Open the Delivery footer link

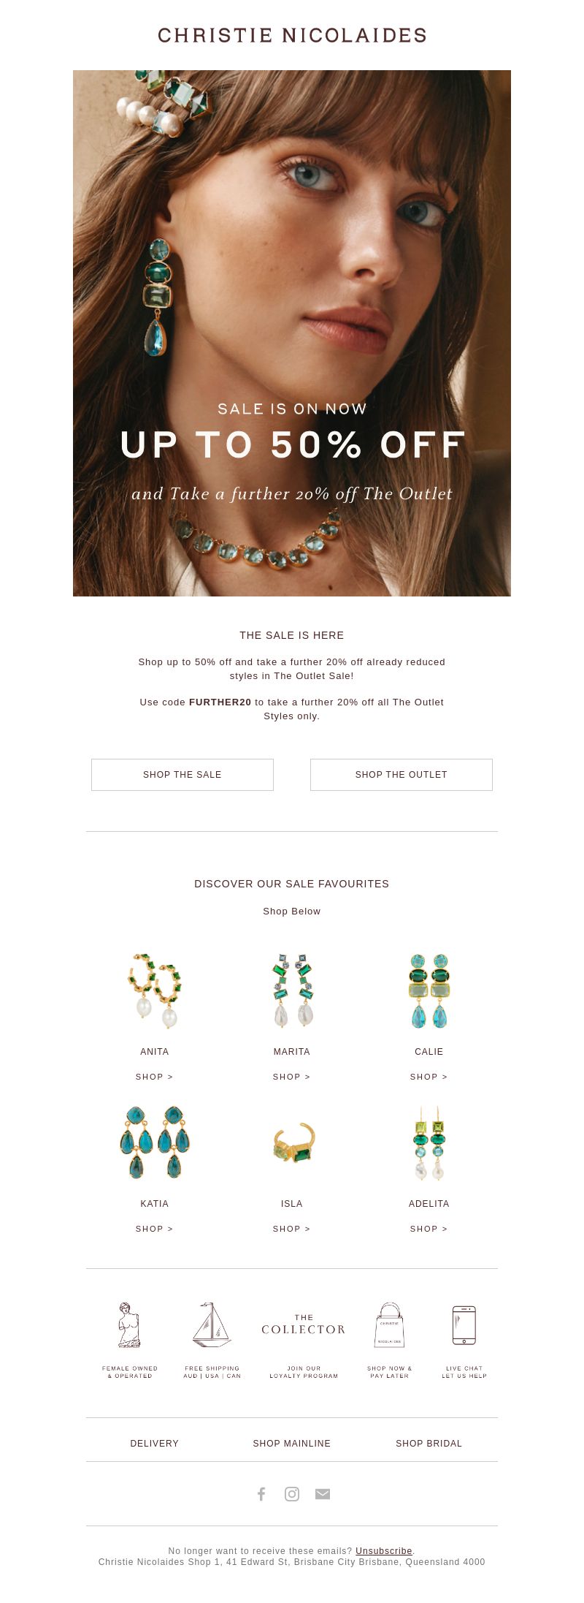coord(155,1443)
